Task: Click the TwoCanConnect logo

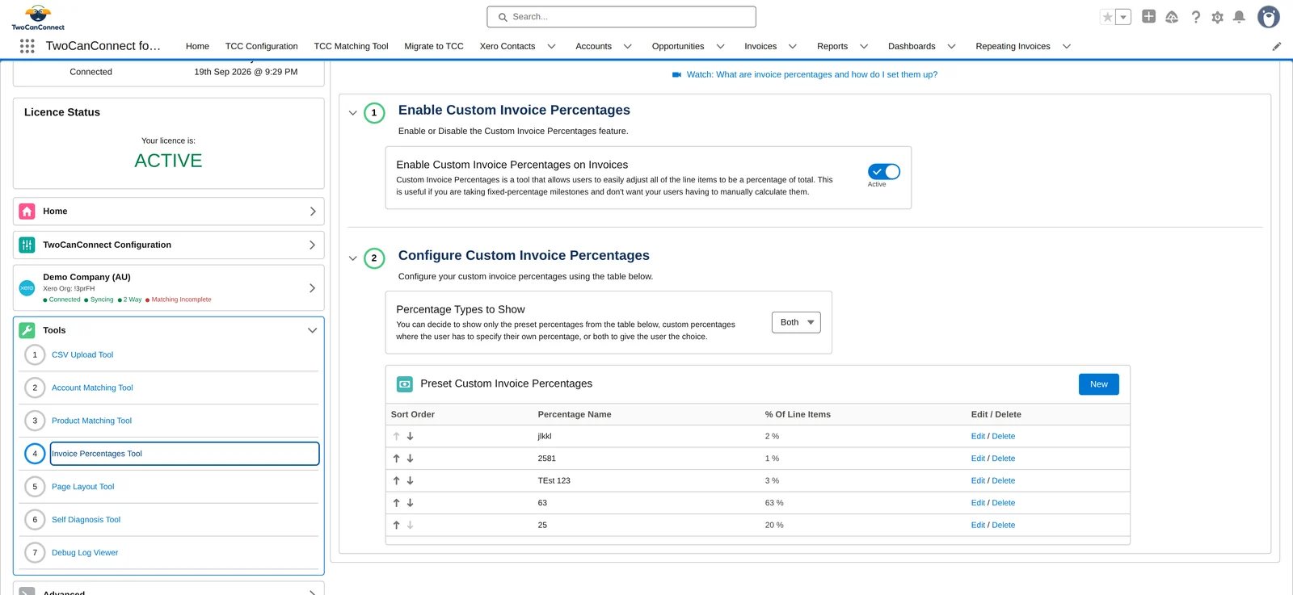Action: [38, 17]
